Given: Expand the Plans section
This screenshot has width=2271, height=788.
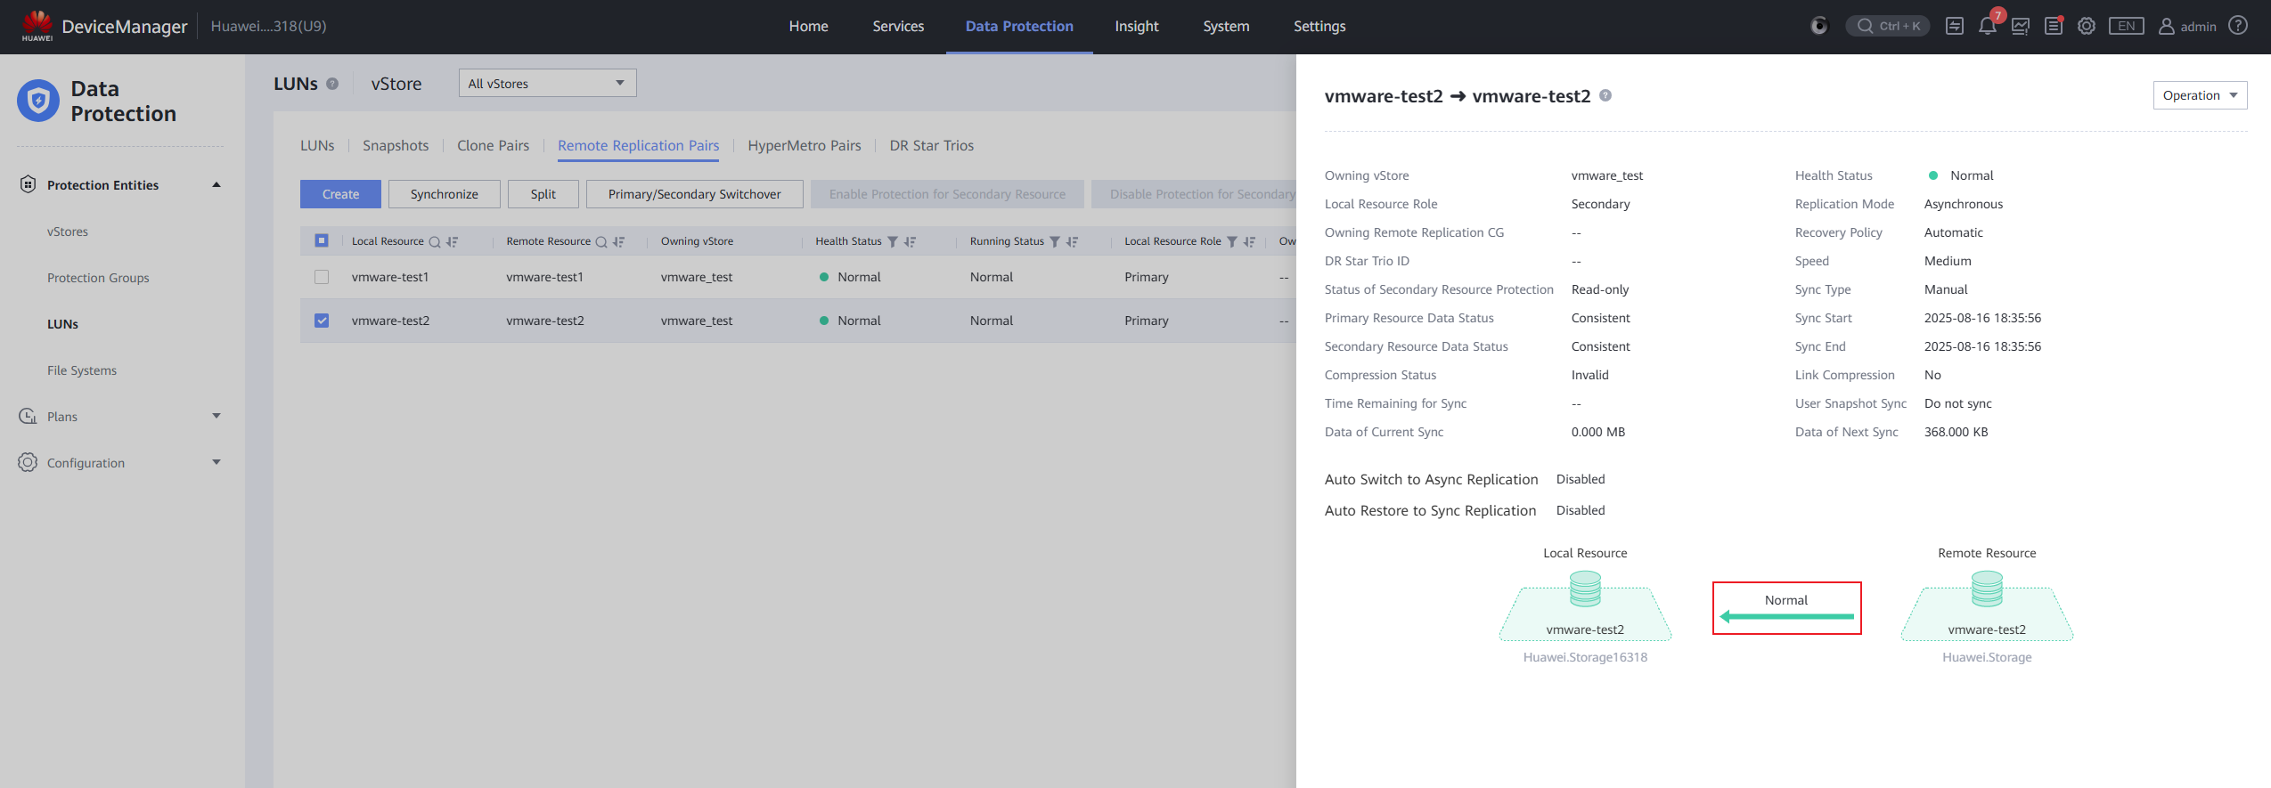Looking at the screenshot, I should (x=216, y=416).
